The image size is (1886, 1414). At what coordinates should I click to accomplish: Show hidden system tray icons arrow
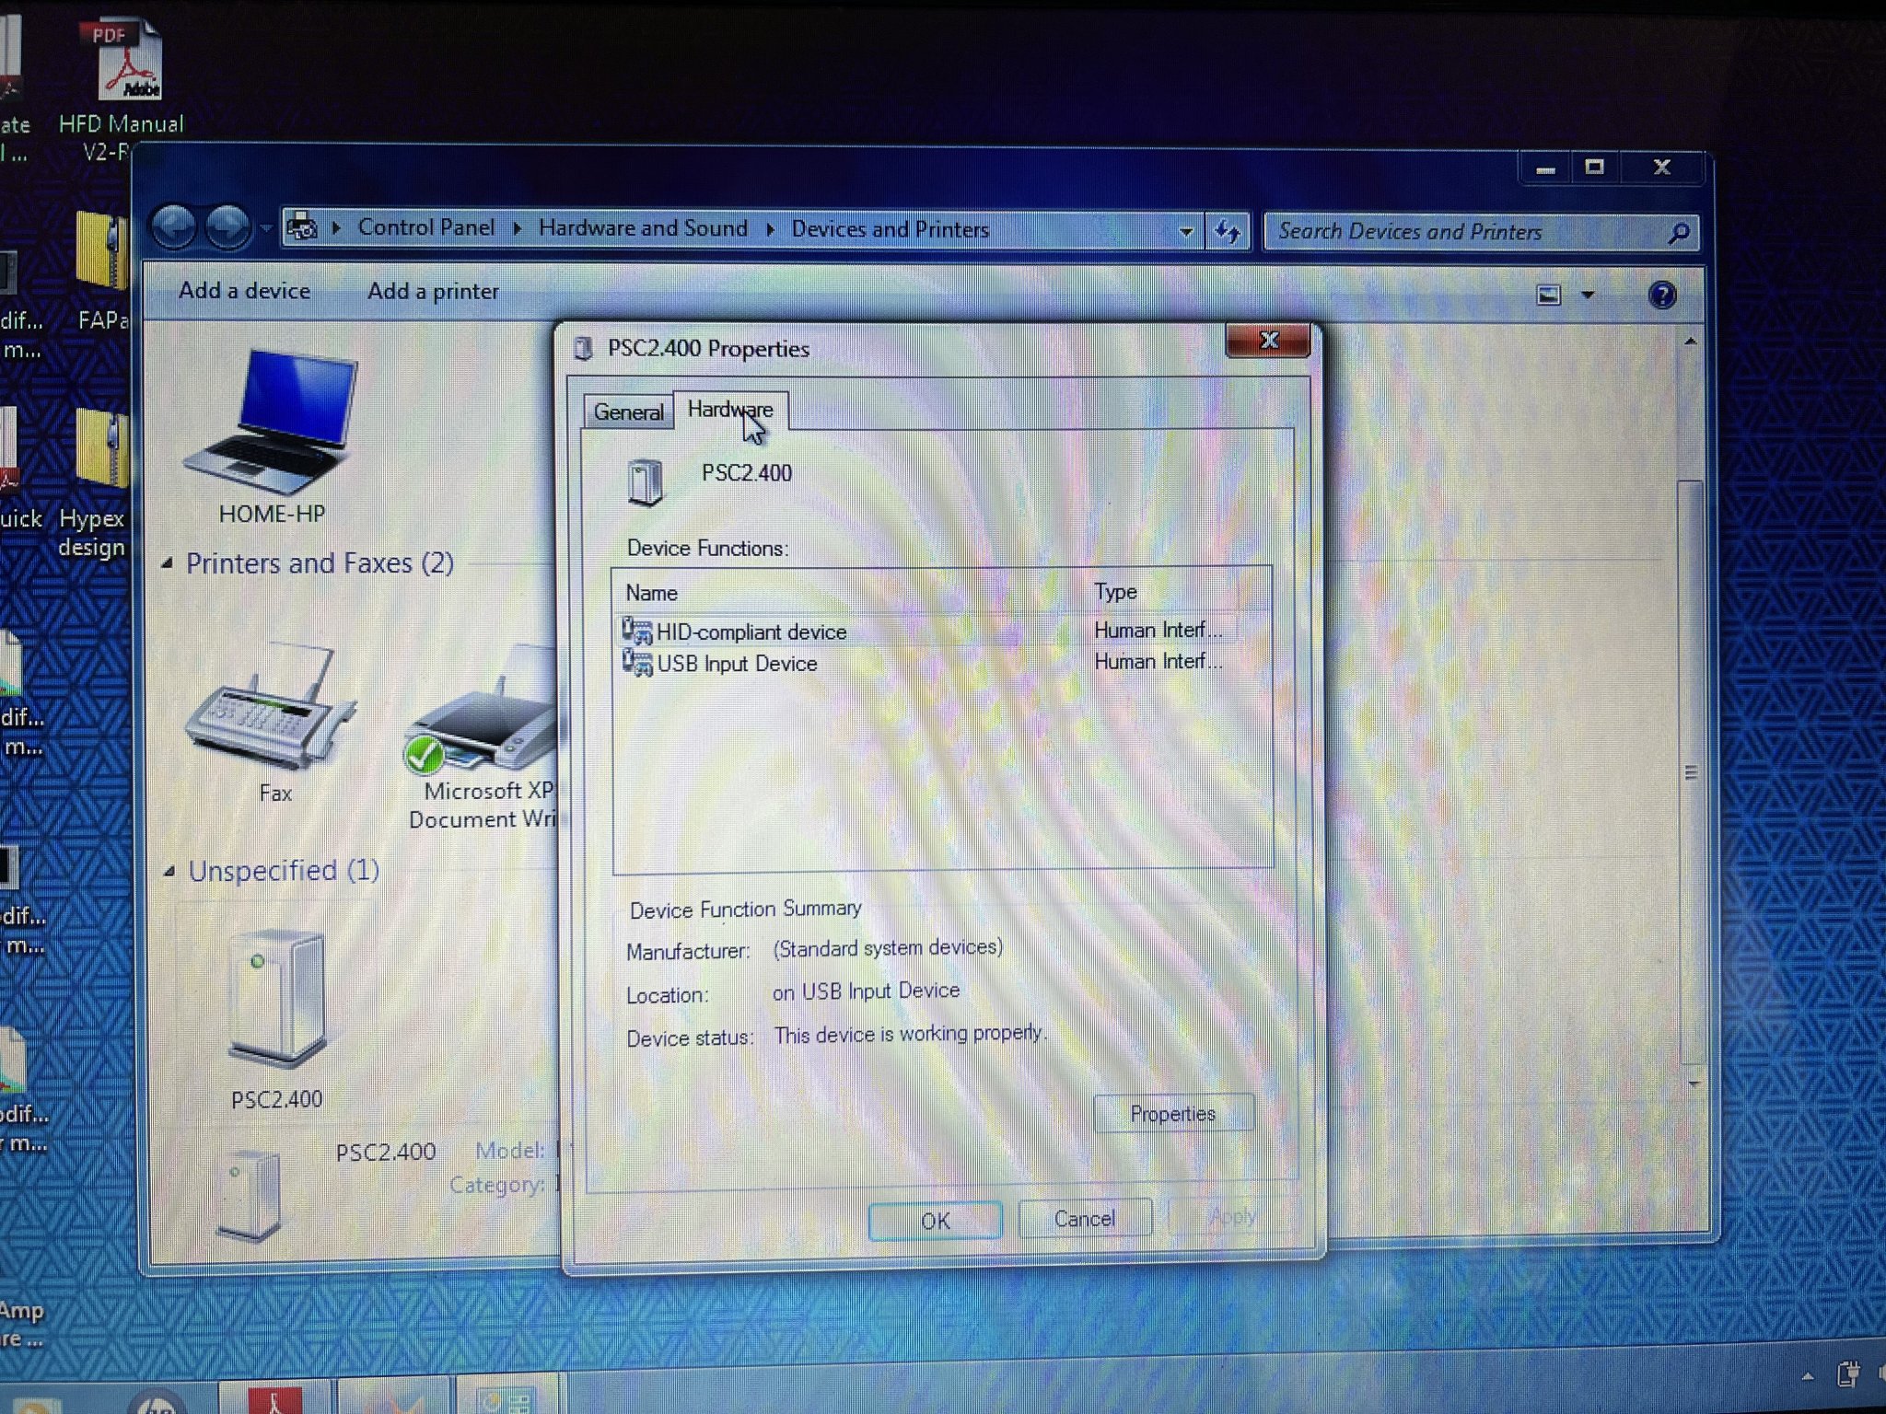1808,1376
